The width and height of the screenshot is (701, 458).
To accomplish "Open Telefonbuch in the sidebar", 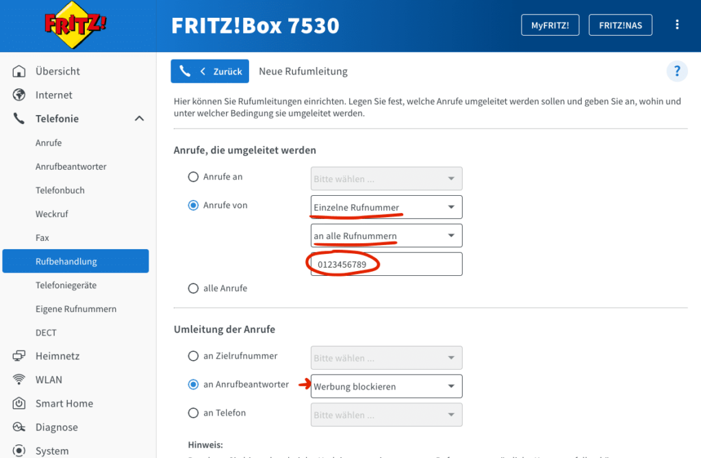I will 60,190.
